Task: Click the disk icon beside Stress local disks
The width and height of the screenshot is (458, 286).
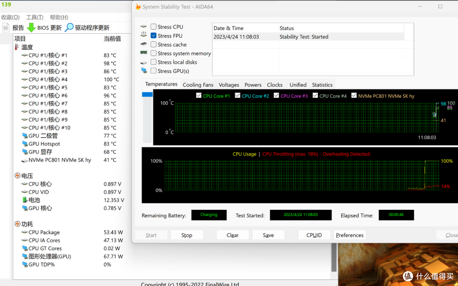Action: pyautogui.click(x=143, y=62)
